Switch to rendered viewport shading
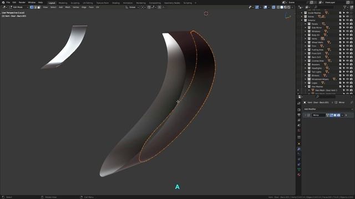Viewport: 355px width, 199px height. (x=288, y=7)
